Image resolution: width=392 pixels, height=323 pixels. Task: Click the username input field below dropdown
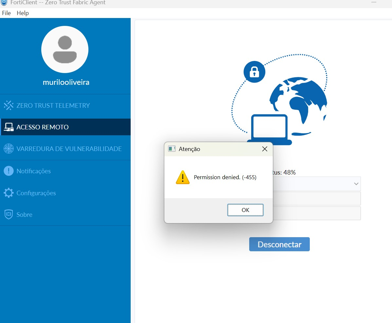coord(316,199)
